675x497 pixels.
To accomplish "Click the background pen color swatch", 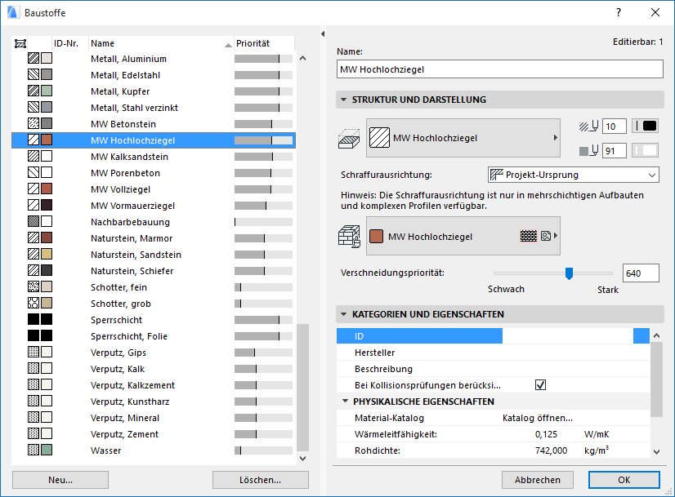I will (x=646, y=150).
